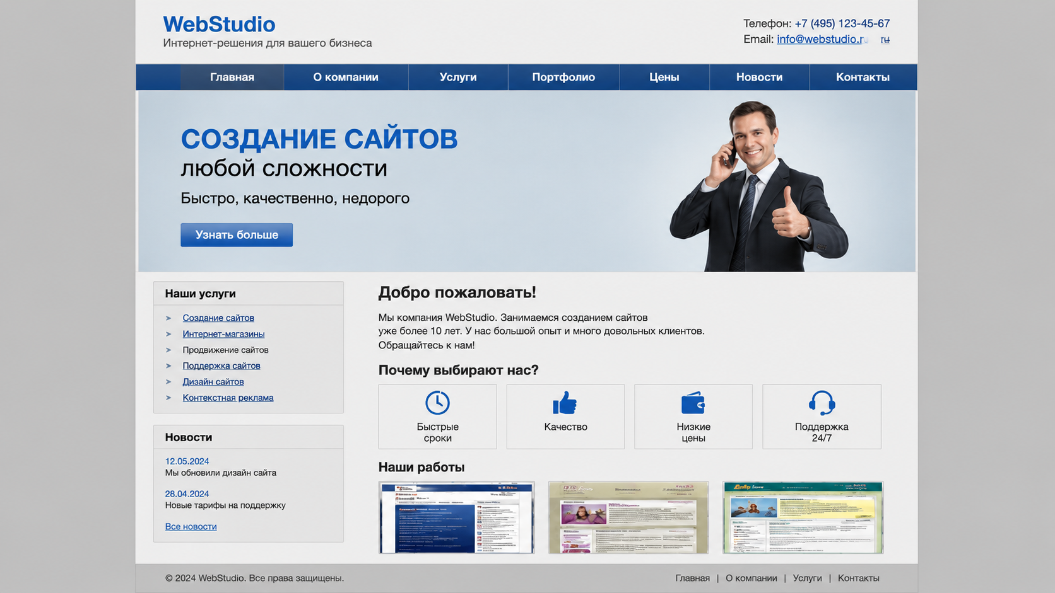Click the Быстрые сроки card label

pos(437,432)
